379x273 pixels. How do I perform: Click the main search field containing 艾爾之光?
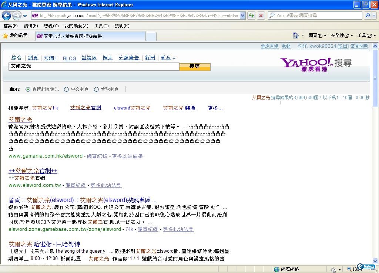click(94, 67)
